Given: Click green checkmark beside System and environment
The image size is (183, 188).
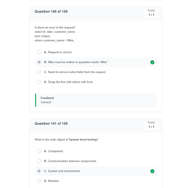Looking at the screenshot, I should 152,171.
